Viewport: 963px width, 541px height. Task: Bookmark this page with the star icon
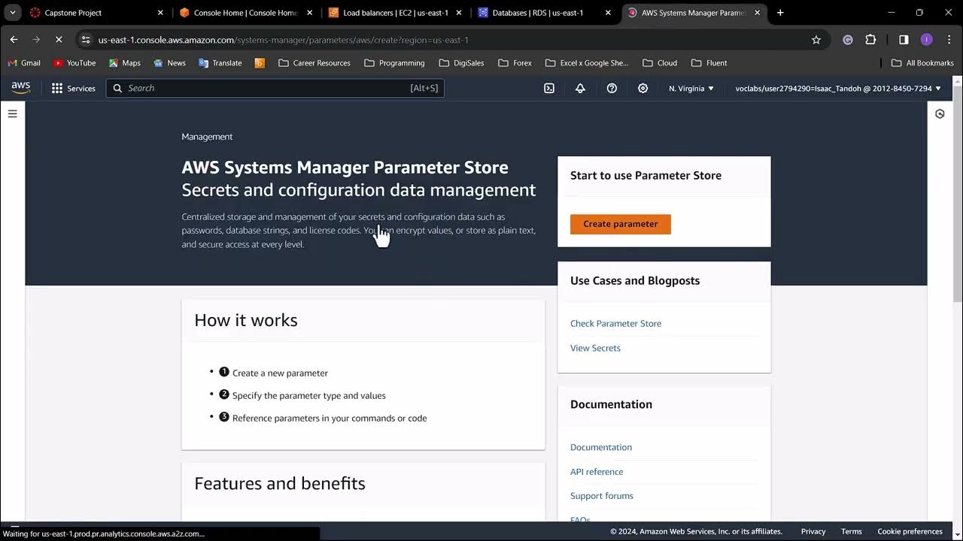point(816,39)
